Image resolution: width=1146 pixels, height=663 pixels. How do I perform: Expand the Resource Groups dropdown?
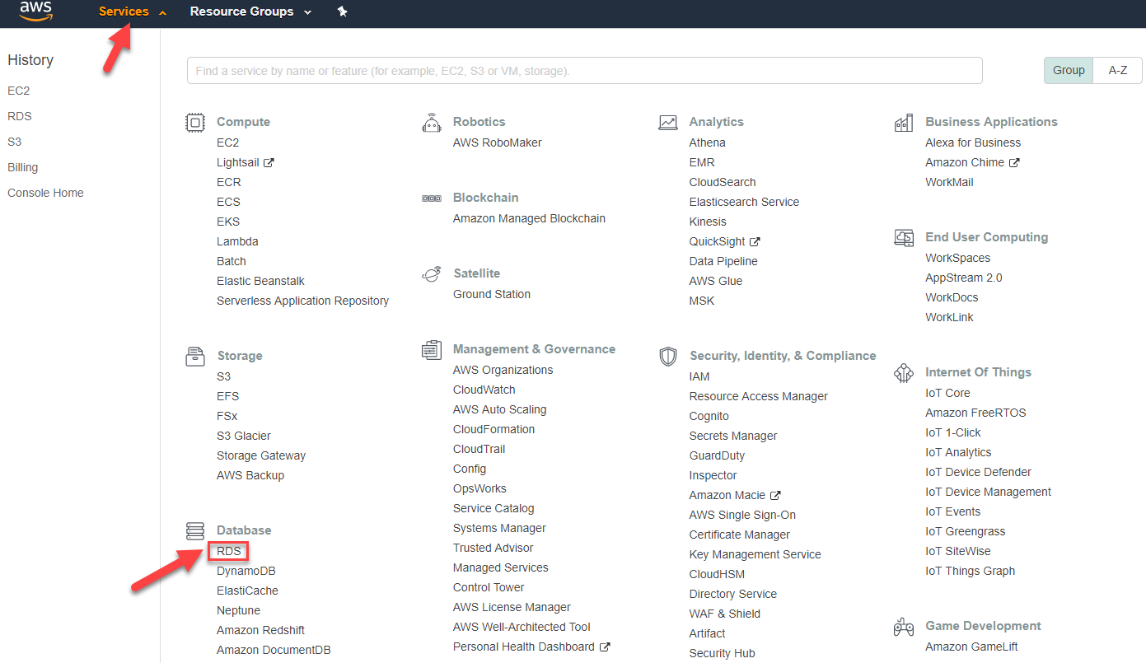tap(251, 12)
